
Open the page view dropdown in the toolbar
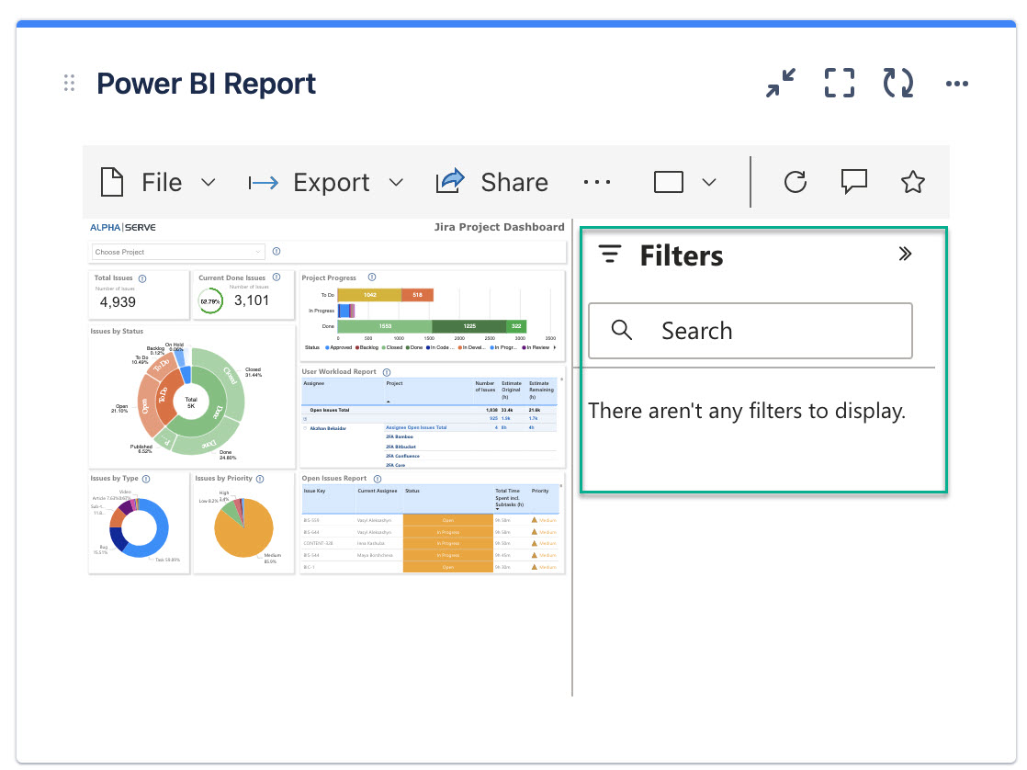pyautogui.click(x=707, y=181)
